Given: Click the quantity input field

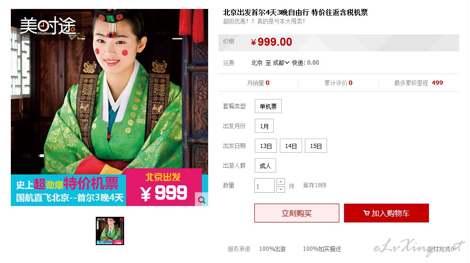Looking at the screenshot, I should click(x=264, y=185).
